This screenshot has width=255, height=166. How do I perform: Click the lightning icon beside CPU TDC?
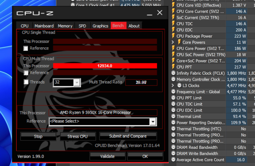pos(173,24)
